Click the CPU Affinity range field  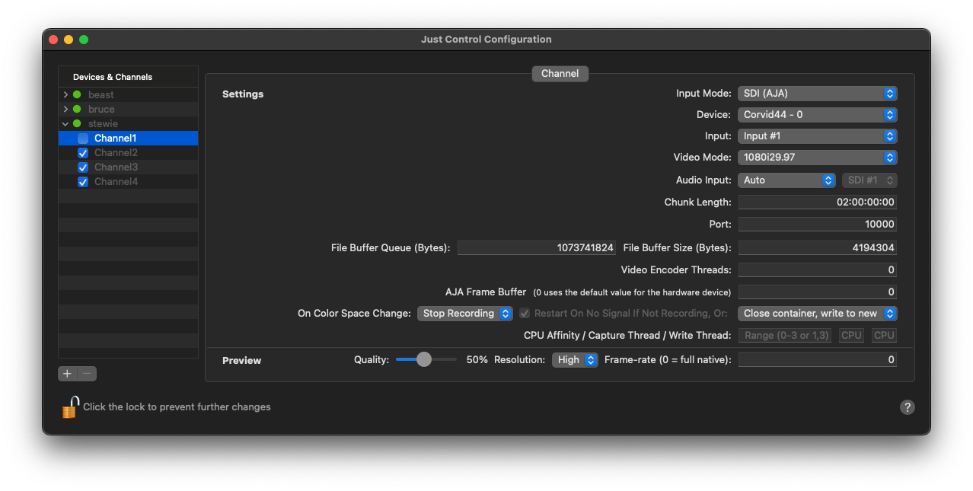tap(785, 336)
